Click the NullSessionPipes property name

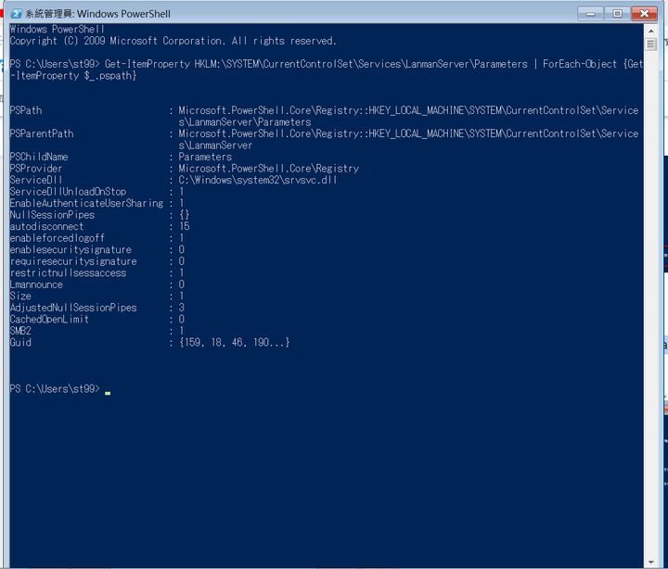(52, 215)
